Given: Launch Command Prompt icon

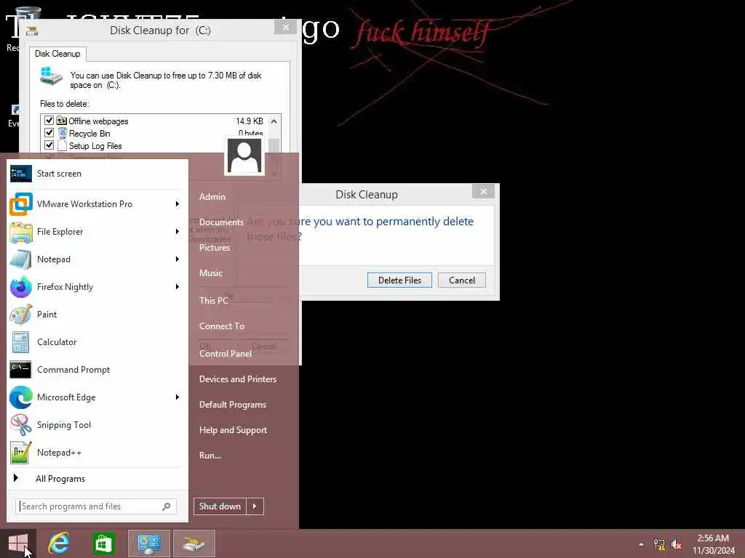Looking at the screenshot, I should [x=21, y=370].
